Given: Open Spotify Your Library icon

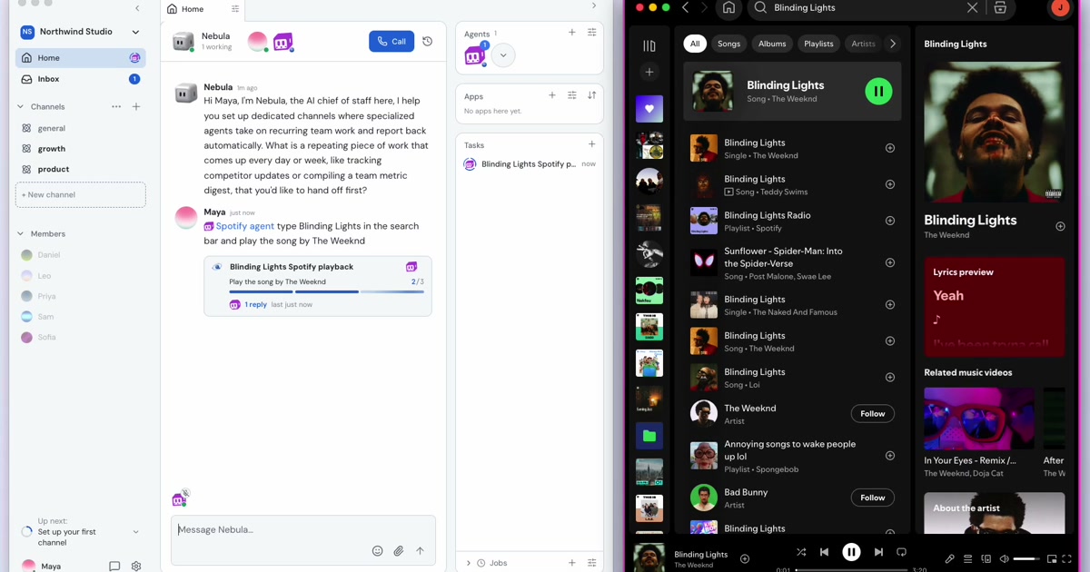Looking at the screenshot, I should tap(649, 45).
